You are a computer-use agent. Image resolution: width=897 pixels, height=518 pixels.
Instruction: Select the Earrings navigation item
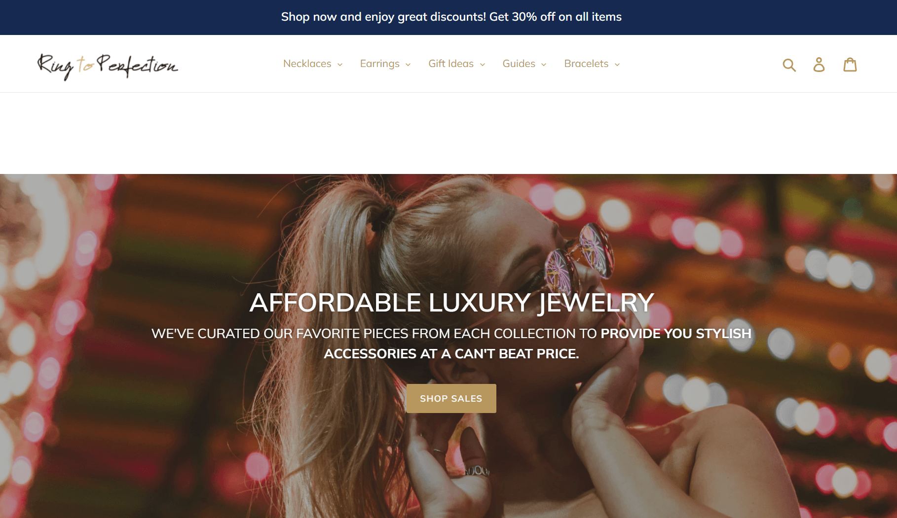379,64
